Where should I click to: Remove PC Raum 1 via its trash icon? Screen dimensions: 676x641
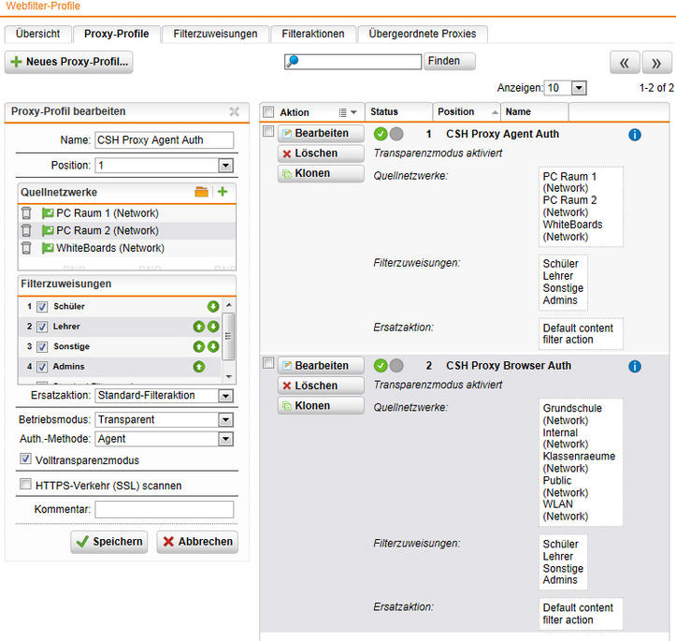point(26,212)
